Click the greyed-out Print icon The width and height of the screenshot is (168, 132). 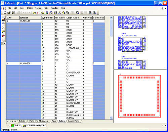(19, 13)
